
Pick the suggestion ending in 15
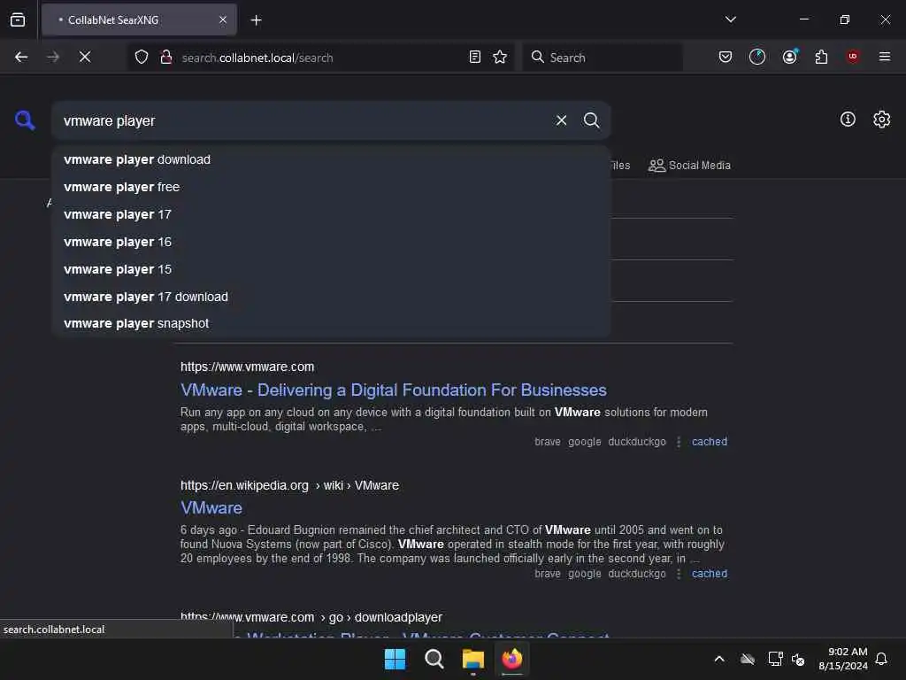click(x=331, y=269)
